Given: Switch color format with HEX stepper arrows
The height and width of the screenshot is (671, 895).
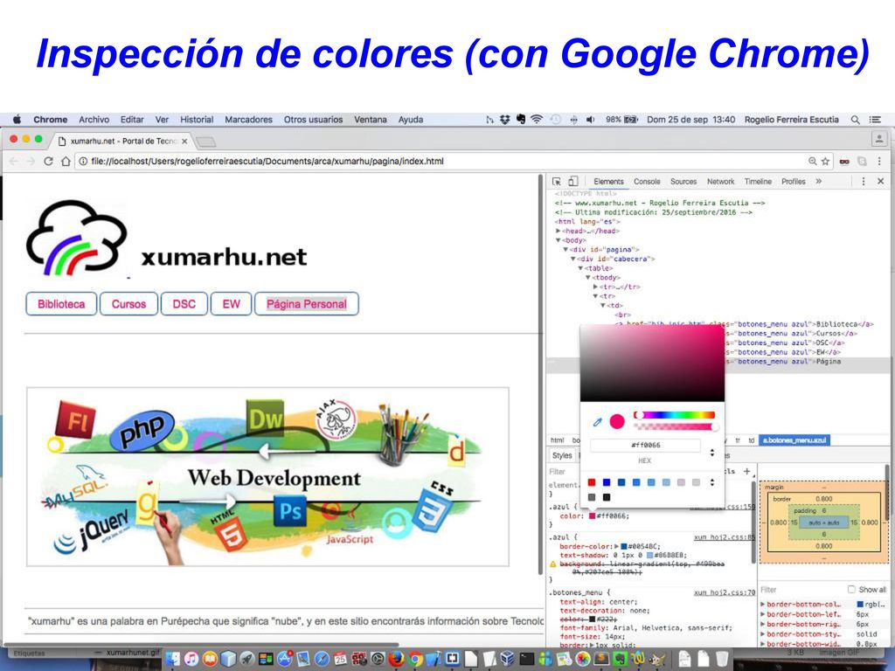Looking at the screenshot, I should click(711, 453).
